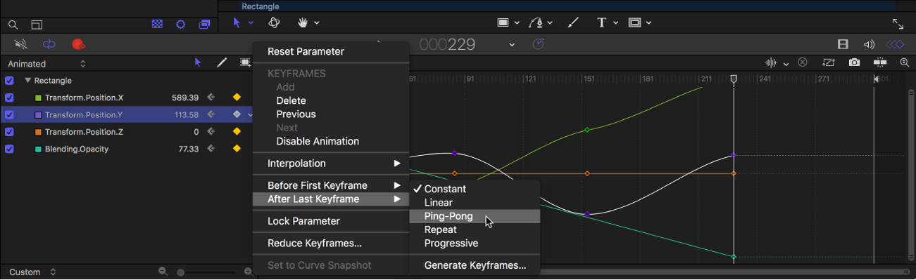Click the search magnifier icon

click(13, 25)
